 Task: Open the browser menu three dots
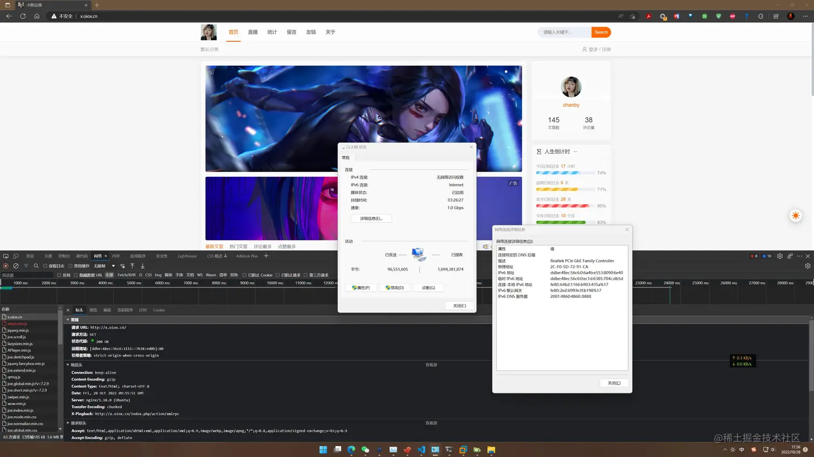[x=805, y=16]
